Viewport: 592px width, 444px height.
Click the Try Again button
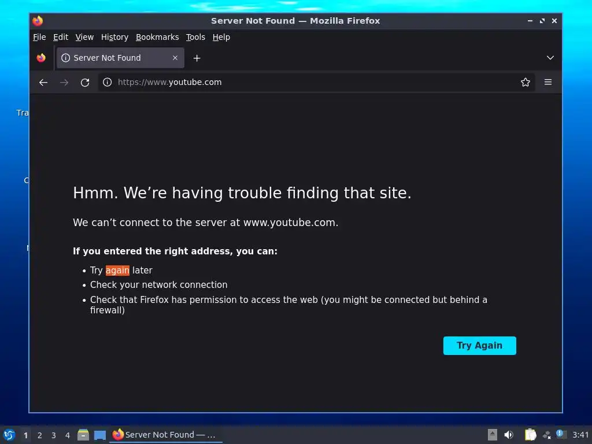[479, 346]
